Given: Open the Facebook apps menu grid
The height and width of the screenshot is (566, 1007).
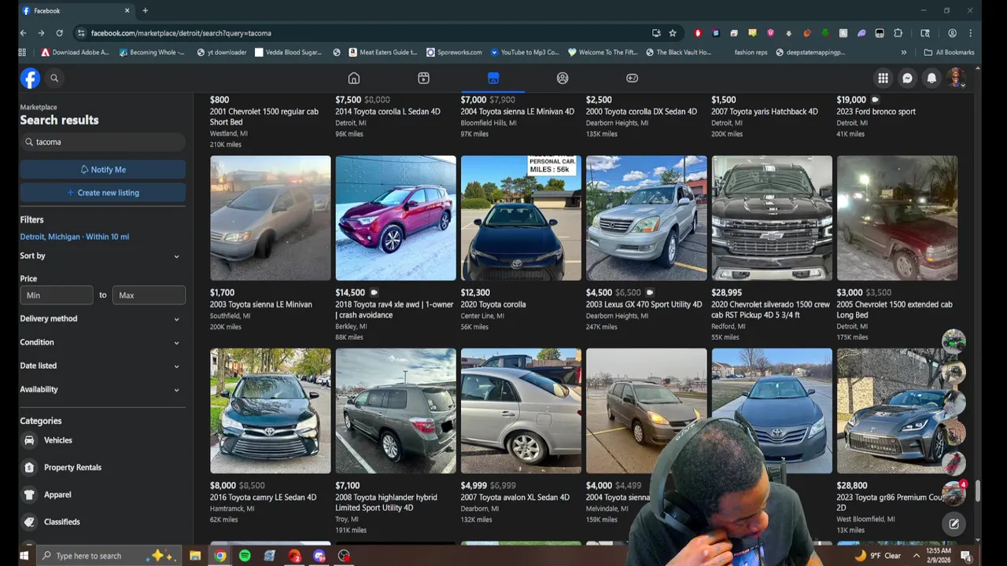Looking at the screenshot, I should (x=883, y=78).
